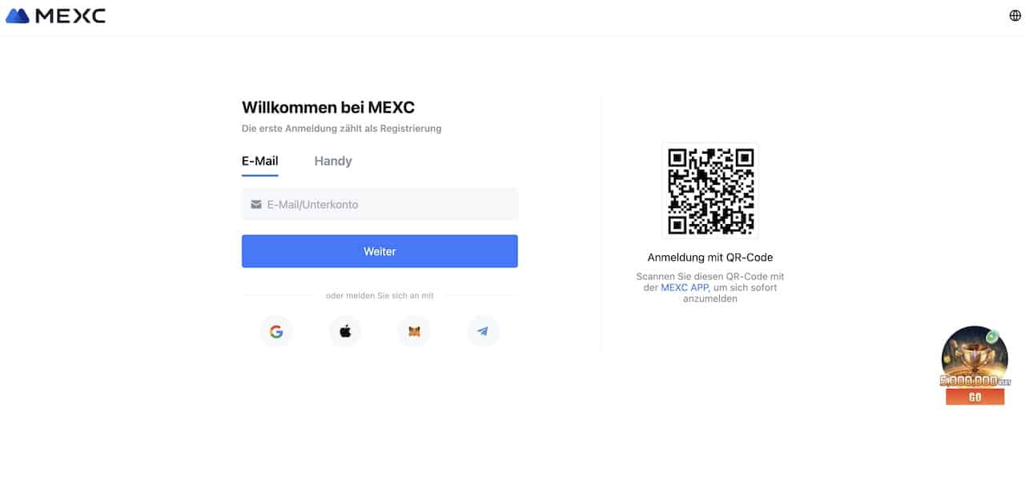Continue with MetaMask
This screenshot has width=1025, height=481.
(414, 331)
